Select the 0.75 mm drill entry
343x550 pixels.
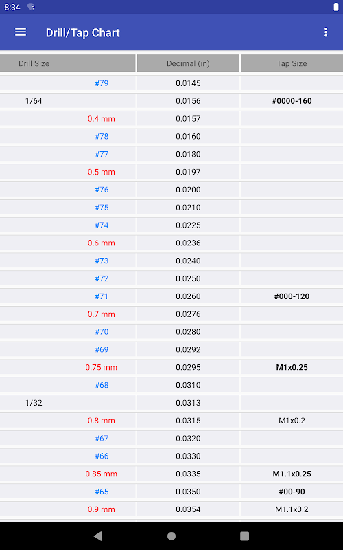click(x=102, y=367)
